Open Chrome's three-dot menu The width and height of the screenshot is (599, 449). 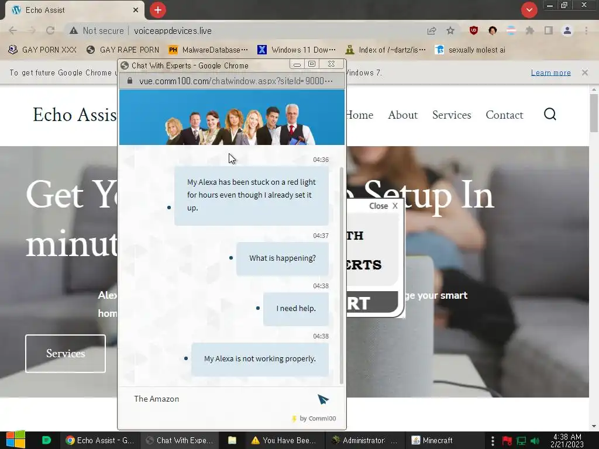coord(586,30)
